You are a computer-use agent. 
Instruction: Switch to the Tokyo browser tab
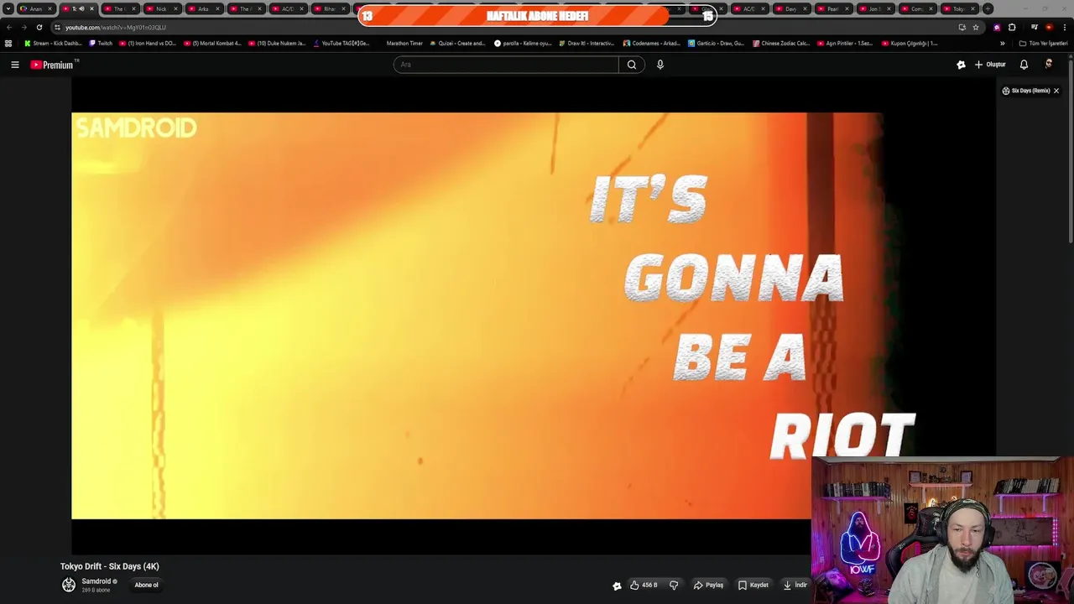[x=958, y=8]
